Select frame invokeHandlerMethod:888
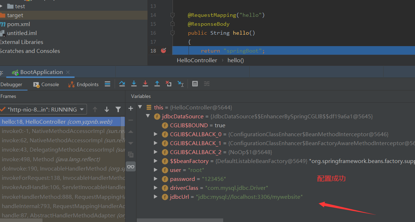This screenshot has height=222, width=415. [62, 197]
